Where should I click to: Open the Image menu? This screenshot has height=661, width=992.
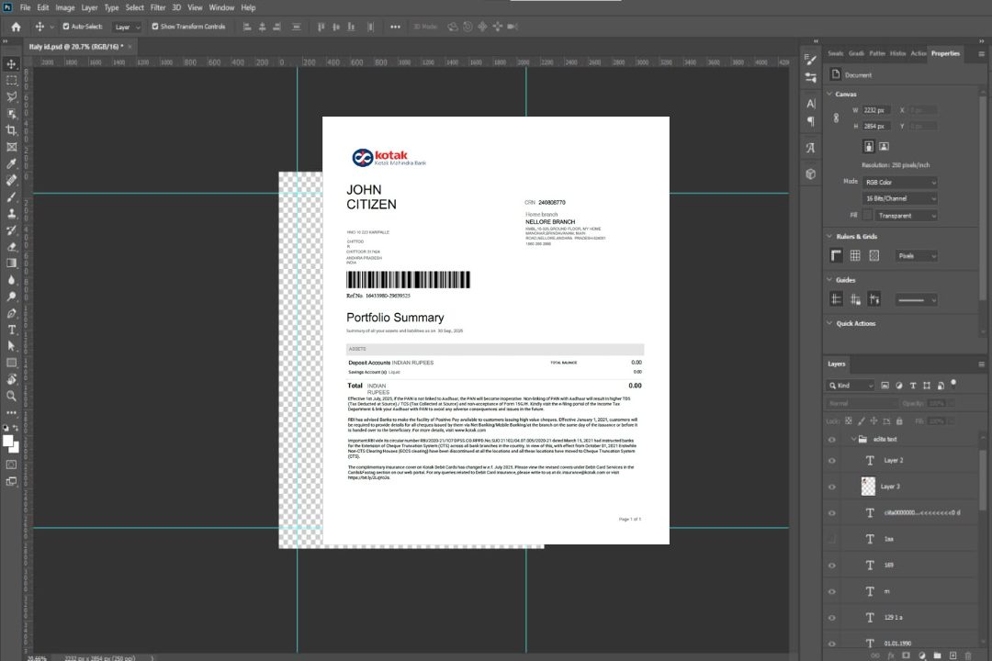point(64,7)
